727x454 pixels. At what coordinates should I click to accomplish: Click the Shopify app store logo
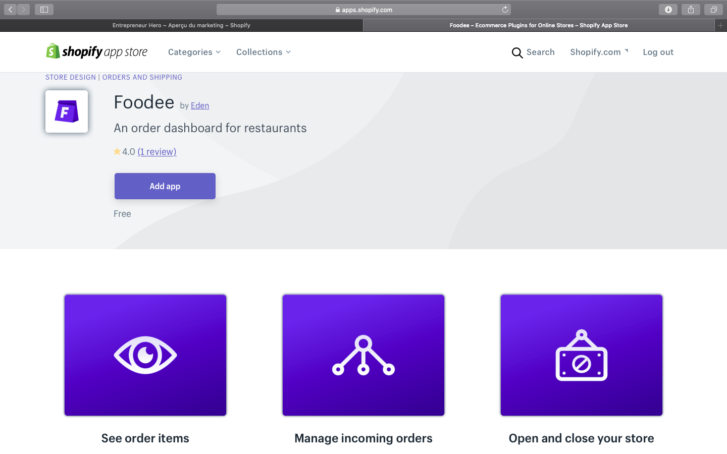pos(96,51)
